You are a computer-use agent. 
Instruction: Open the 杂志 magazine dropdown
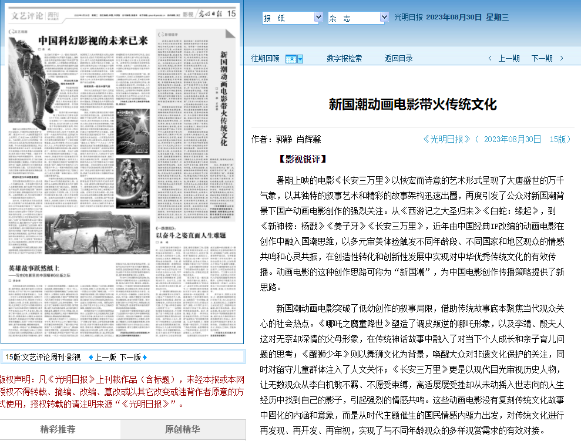358,18
